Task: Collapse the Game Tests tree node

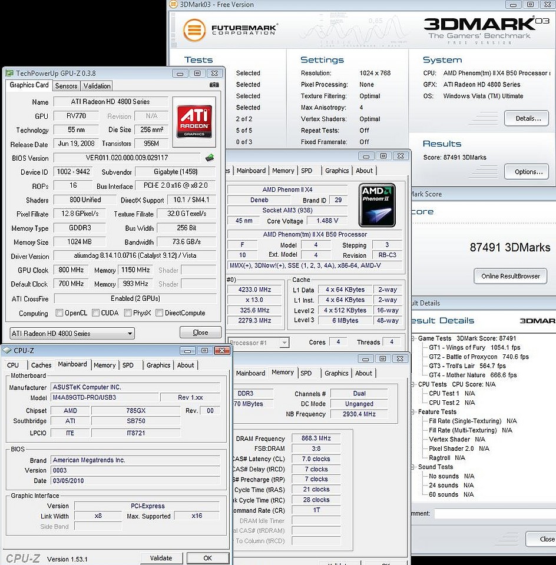Action: [x=413, y=338]
